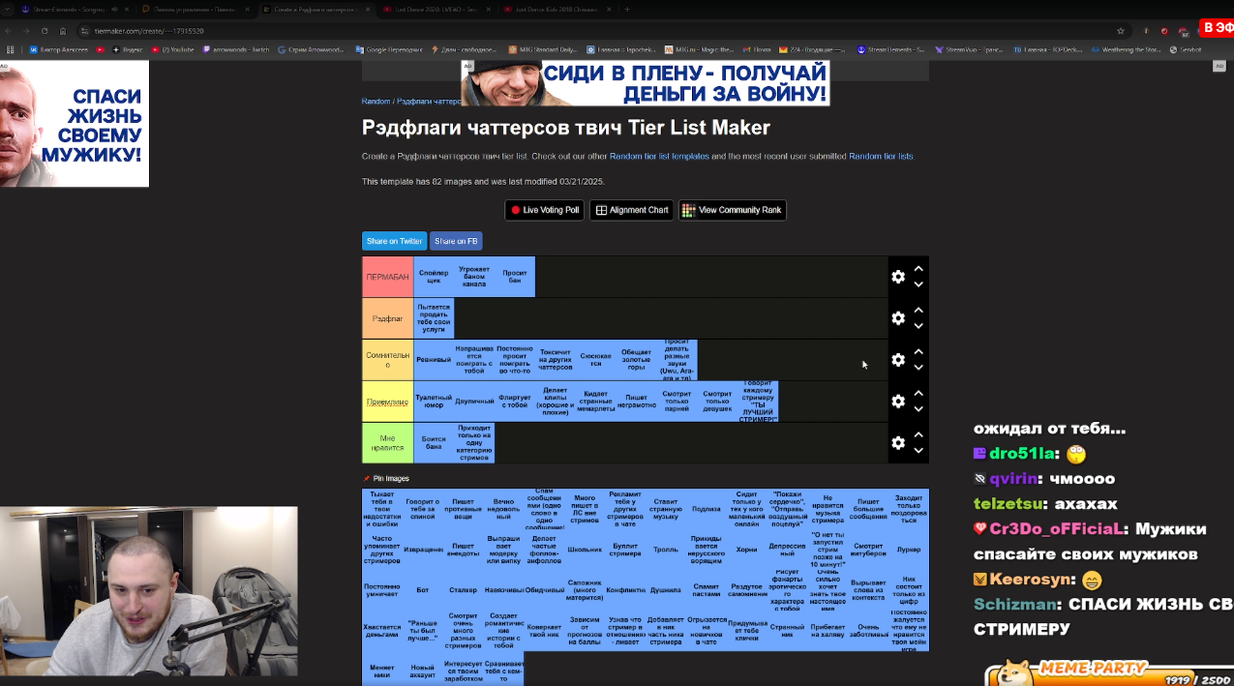Select the Боится бана tile
Viewport: 1234px width, 686px height.
[x=434, y=442]
